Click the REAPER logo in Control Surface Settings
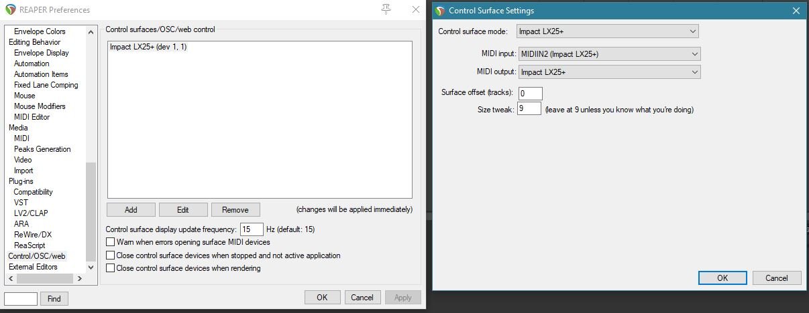Viewport: 809px width, 313px height. (x=441, y=11)
